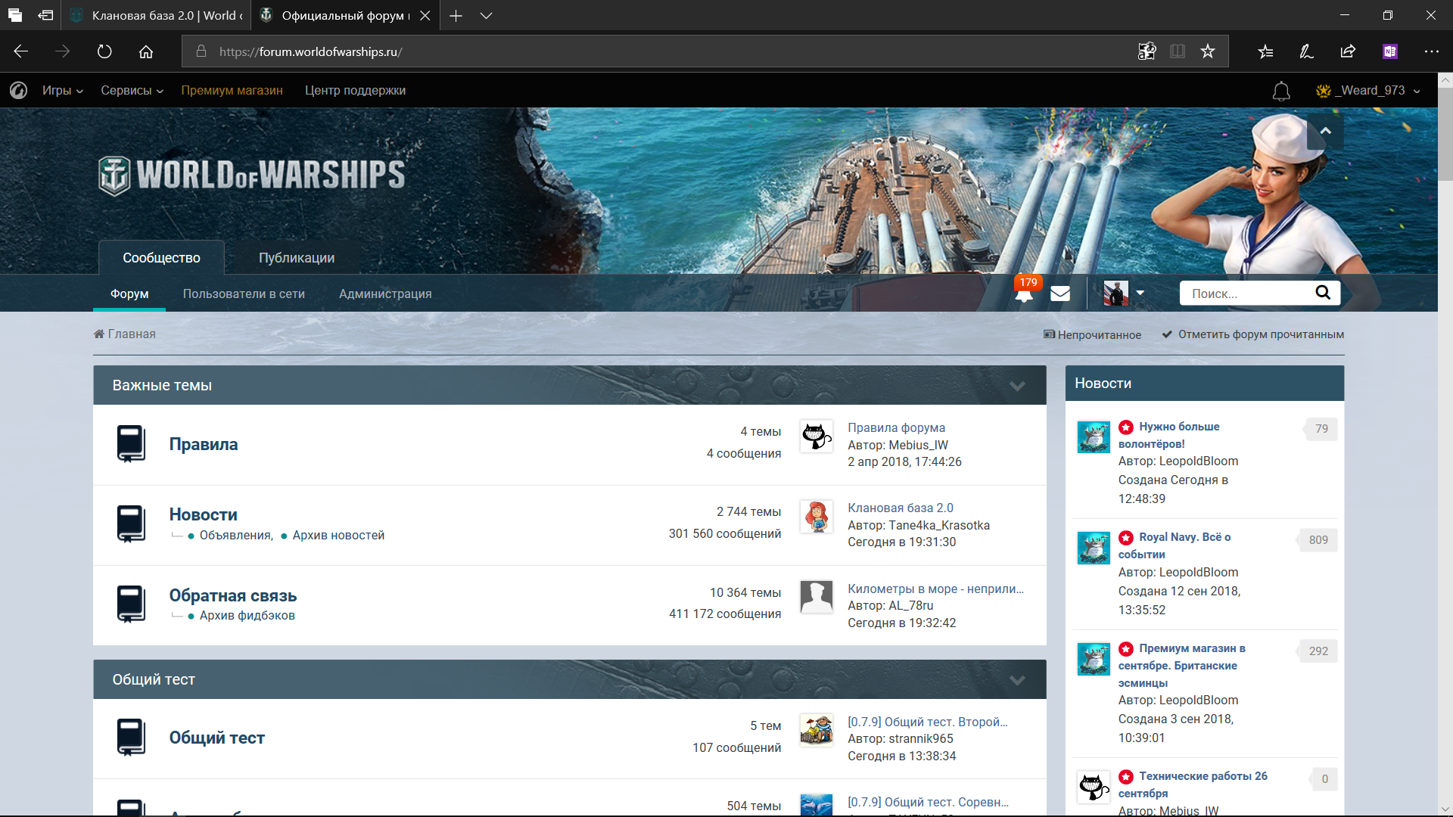Add web notes with pen icon
This screenshot has height=817, width=1453.
[x=1306, y=51]
